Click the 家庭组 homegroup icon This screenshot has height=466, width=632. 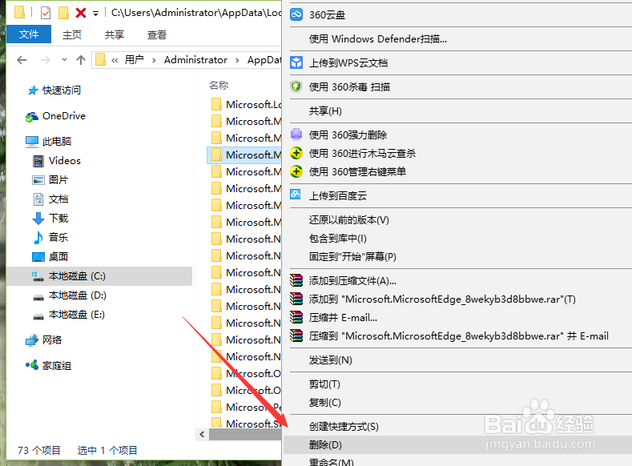coord(32,365)
